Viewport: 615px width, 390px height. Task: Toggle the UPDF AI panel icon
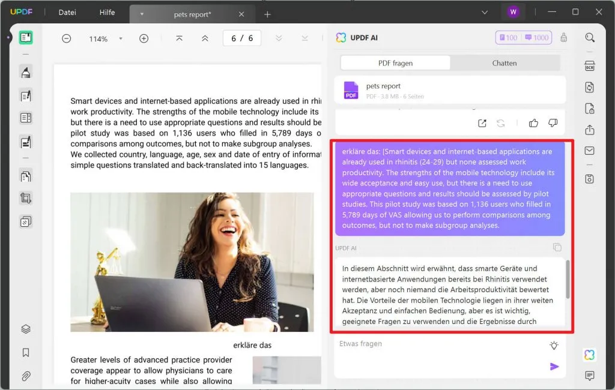[590, 355]
